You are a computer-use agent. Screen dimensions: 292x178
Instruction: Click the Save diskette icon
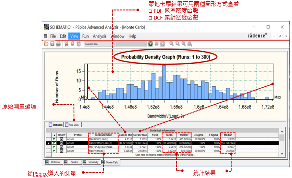pos(52,44)
